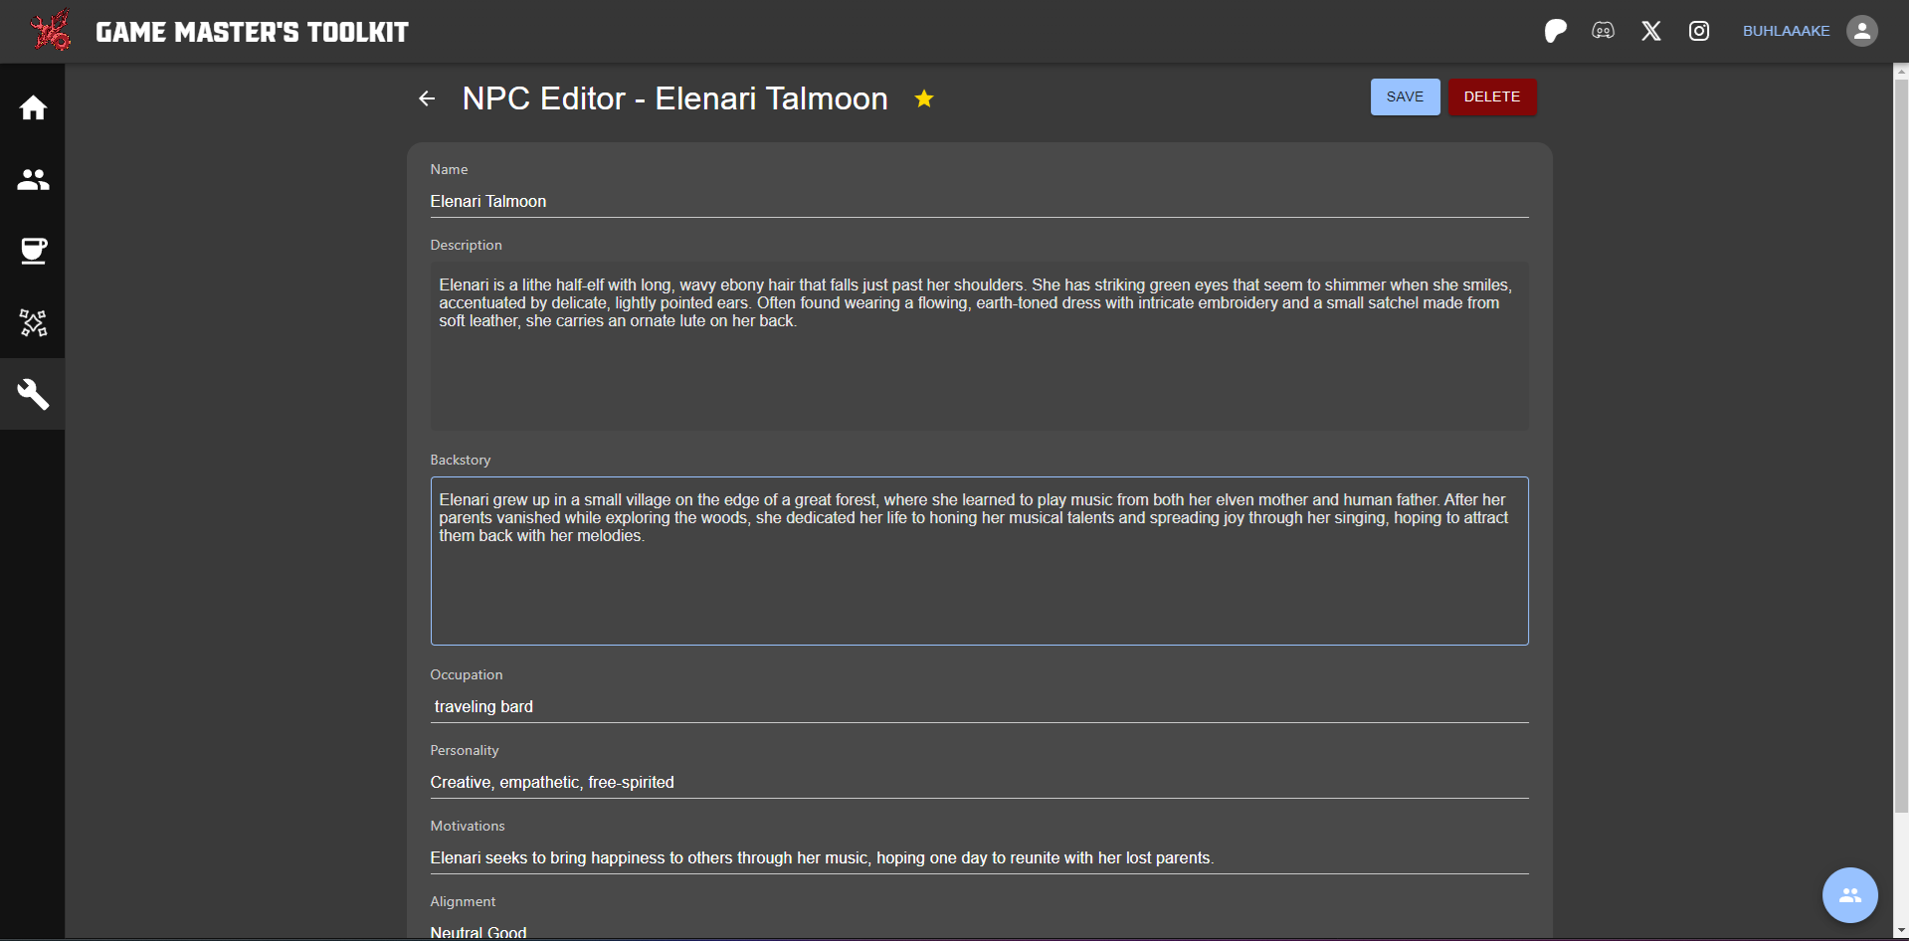Click the user account avatar icon
This screenshot has height=941, width=1909.
[1862, 31]
